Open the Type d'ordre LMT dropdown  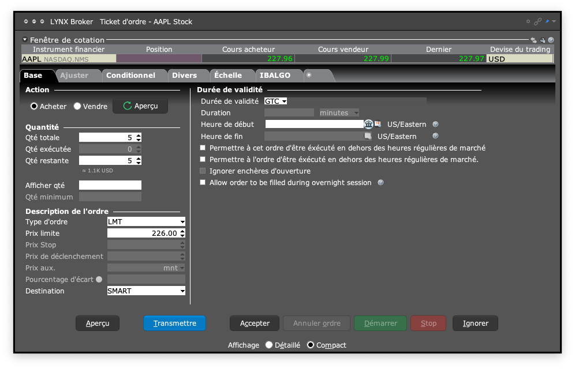pyautogui.click(x=146, y=221)
